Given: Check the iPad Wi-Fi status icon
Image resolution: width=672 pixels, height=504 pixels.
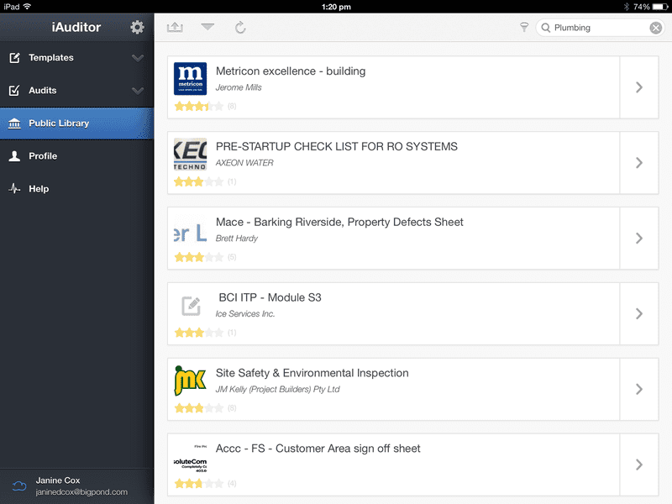Looking at the screenshot, I should click(27, 7).
